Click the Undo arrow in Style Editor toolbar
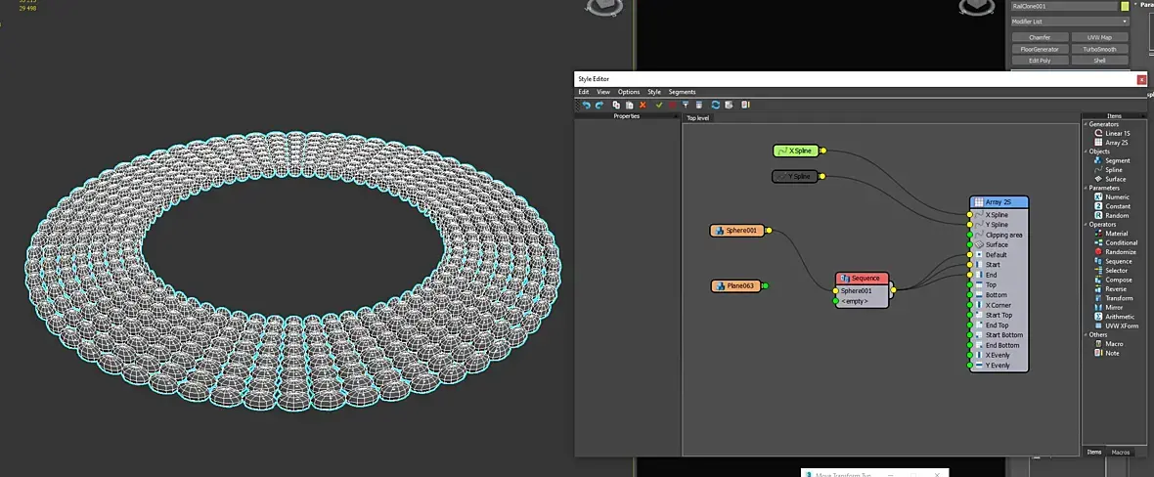Image resolution: width=1154 pixels, height=477 pixels. click(587, 106)
